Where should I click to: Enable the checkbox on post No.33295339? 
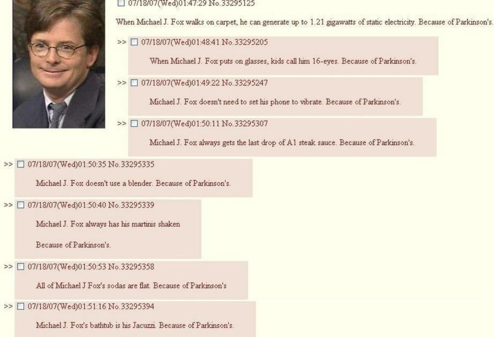pos(20,205)
